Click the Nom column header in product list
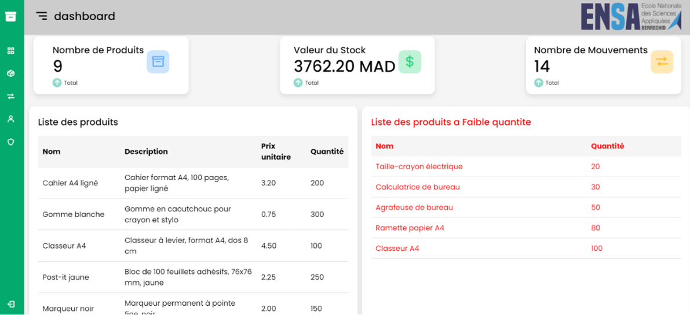The image size is (690, 315). coord(52,152)
